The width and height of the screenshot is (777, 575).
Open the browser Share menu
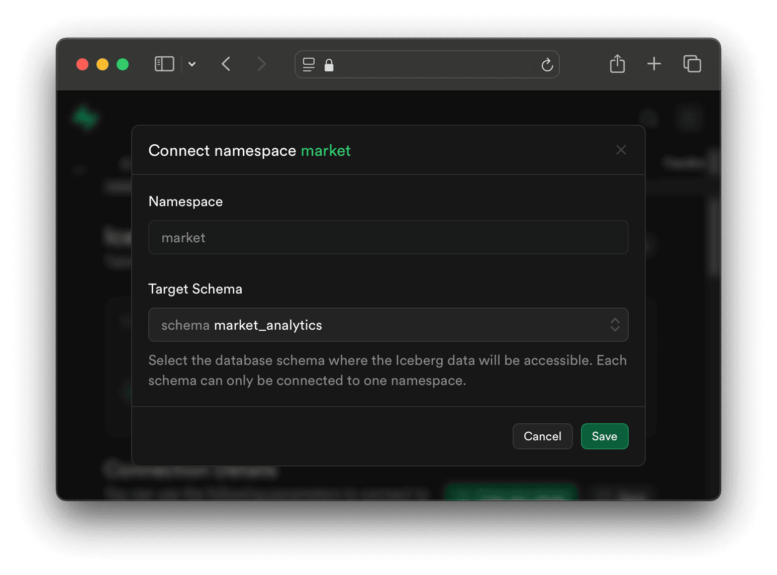click(617, 64)
